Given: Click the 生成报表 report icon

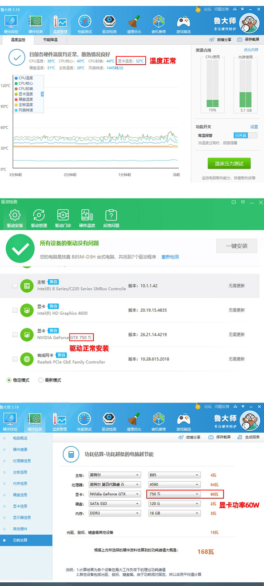Looking at the screenshot, I should pos(240,437).
